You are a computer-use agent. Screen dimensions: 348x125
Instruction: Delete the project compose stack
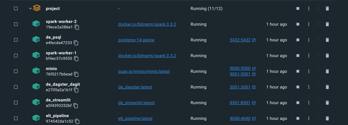point(327,8)
